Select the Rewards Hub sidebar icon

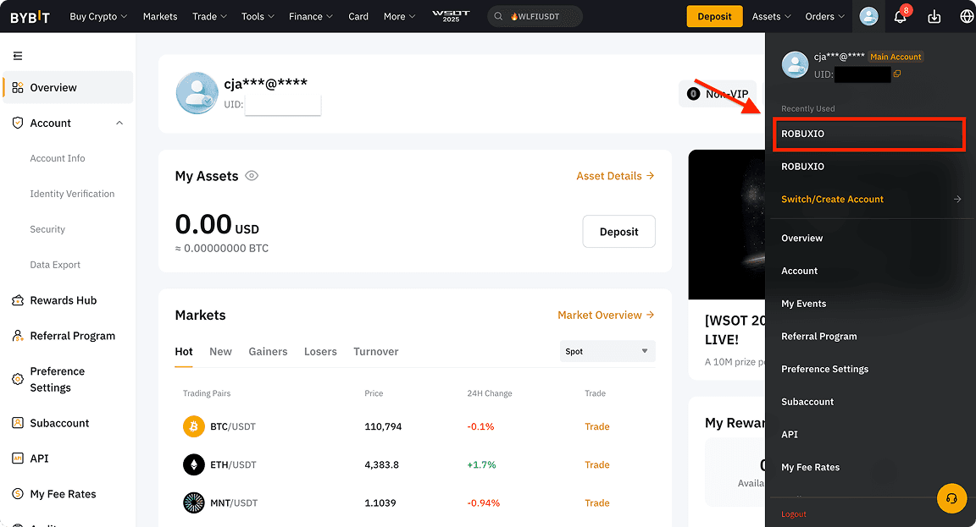(x=18, y=299)
